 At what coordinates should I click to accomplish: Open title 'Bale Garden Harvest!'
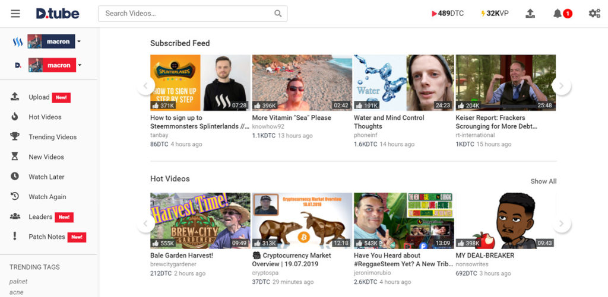click(182, 256)
